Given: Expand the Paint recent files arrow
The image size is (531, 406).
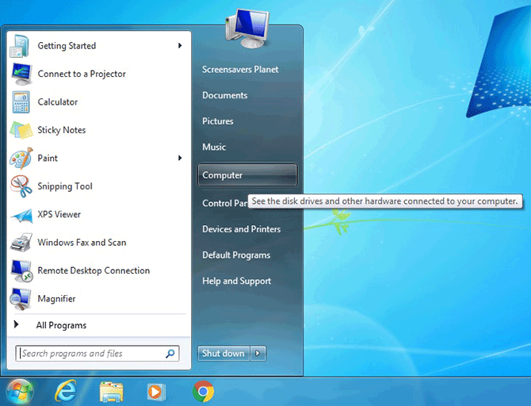Looking at the screenshot, I should pos(180,158).
